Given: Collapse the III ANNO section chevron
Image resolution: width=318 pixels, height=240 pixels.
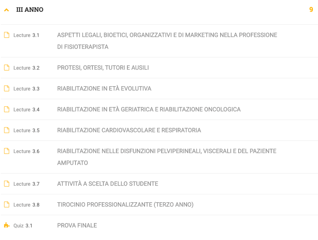Looking at the screenshot, I should pos(7,10).
